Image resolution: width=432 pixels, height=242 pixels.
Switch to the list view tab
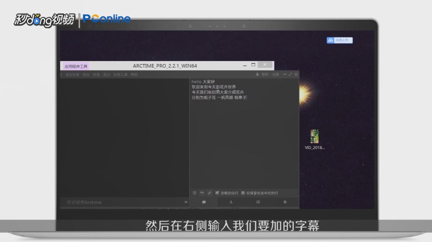pos(258,202)
